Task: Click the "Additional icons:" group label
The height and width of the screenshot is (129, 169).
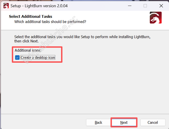Action: tap(28, 50)
